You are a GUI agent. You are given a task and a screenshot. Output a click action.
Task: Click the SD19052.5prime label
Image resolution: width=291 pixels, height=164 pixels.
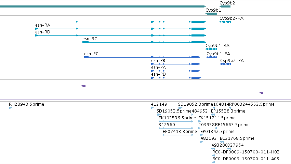point(174,111)
